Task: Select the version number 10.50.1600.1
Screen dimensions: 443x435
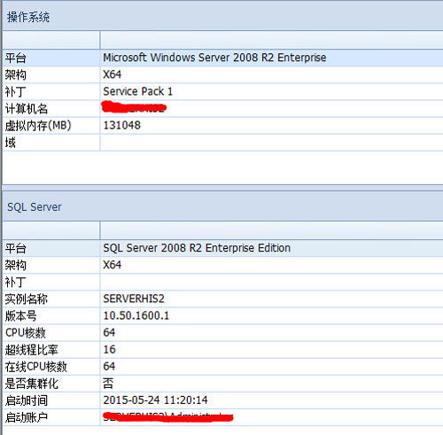Action: coord(136,315)
